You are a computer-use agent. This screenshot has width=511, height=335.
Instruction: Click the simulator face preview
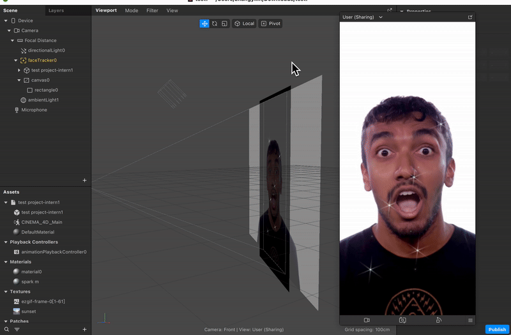[408, 168]
